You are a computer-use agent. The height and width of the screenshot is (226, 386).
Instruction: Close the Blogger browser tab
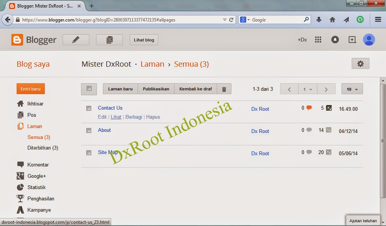pos(79,6)
